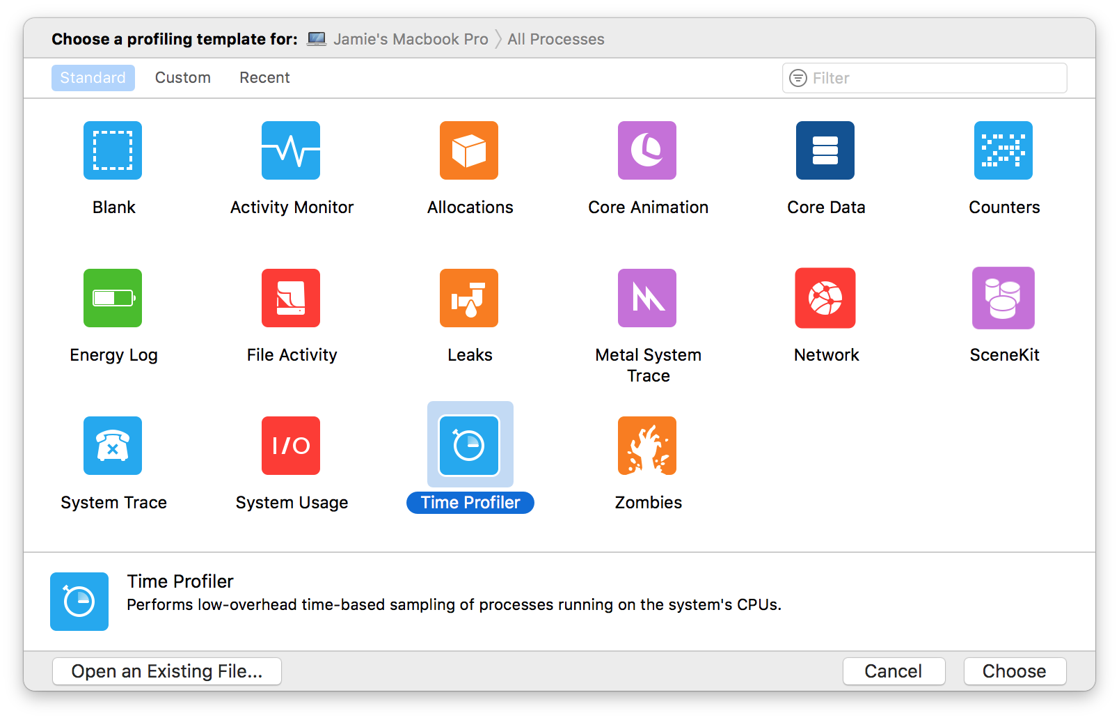Viewport: 1119px width, 720px height.
Task: Click the Core Data label
Action: tap(827, 208)
